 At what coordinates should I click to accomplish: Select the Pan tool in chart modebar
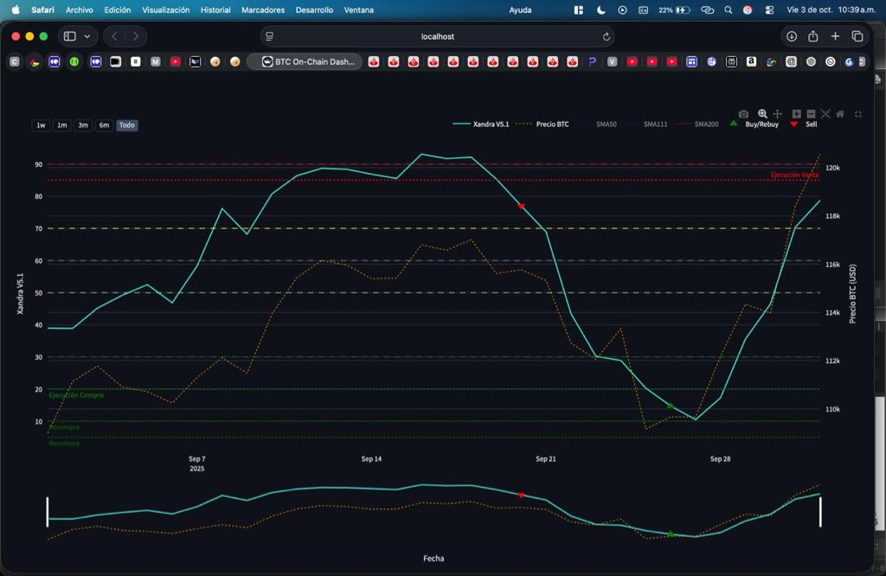tap(778, 114)
